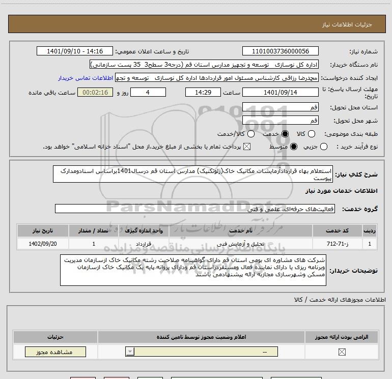Click the general need description text box

click(x=193, y=174)
